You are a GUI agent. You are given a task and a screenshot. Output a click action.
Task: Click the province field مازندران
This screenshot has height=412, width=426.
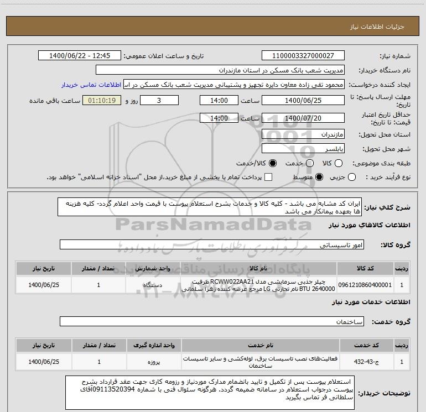[x=303, y=134]
